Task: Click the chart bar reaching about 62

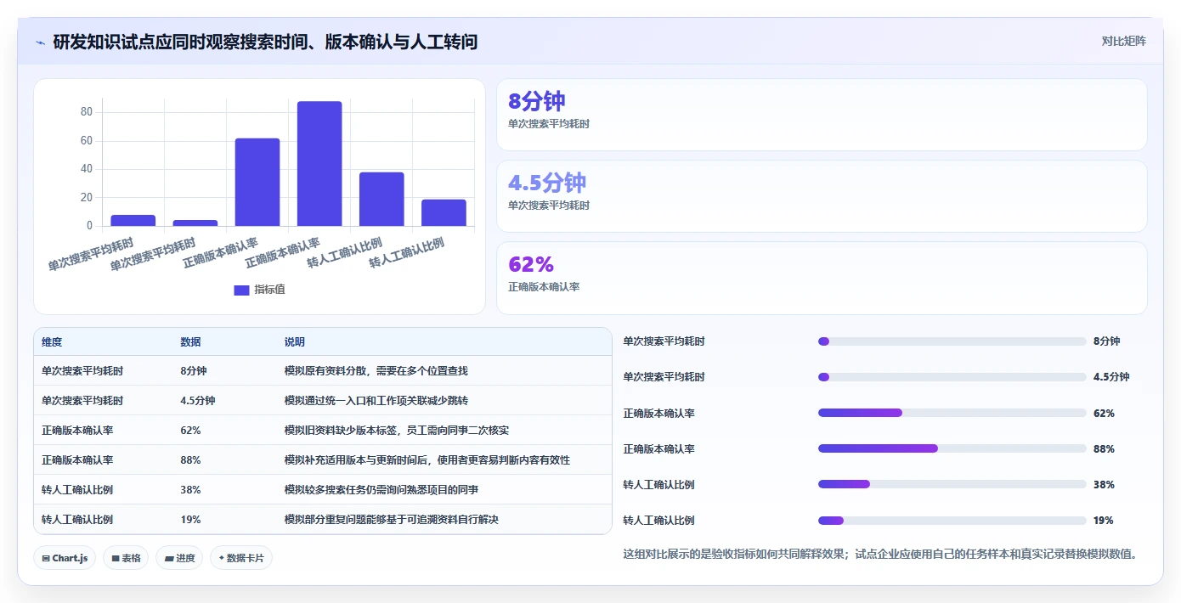Action: 257,182
